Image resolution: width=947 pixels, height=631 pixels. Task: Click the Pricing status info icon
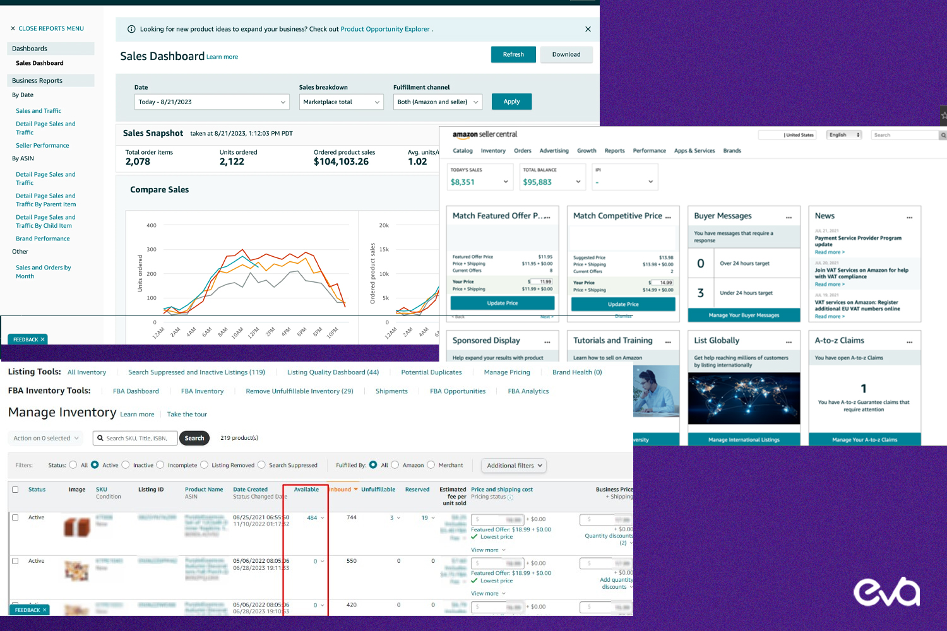(510, 497)
